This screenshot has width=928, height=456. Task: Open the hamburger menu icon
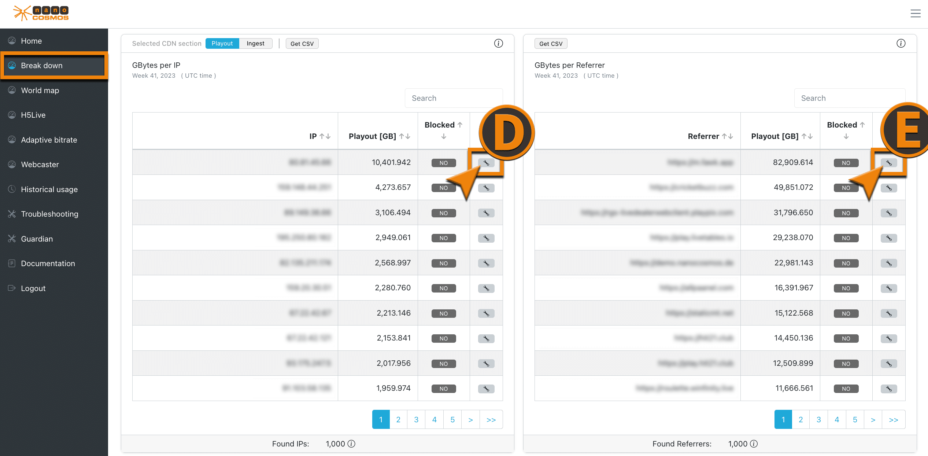click(x=915, y=14)
